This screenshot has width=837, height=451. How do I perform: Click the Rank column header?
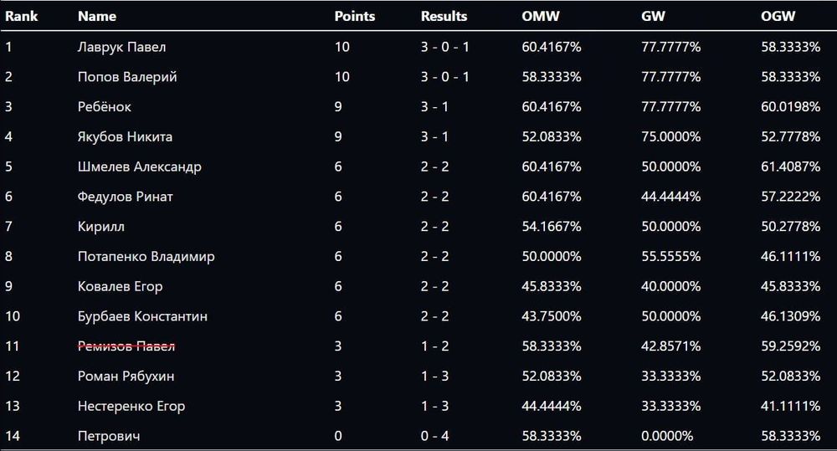click(x=21, y=16)
